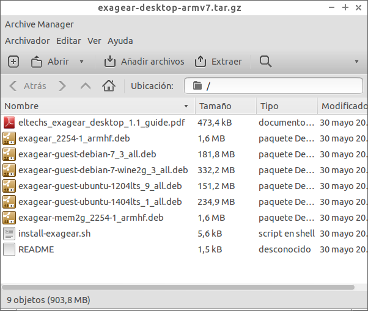This screenshot has width=368, height=311.
Task: Click the 181,8 MB size cell
Action: click(216, 154)
